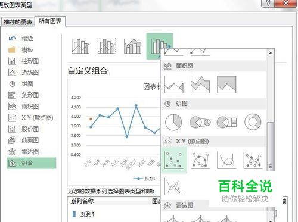Pick 100% stacked area chart in dropdown
The height and width of the screenshot is (222, 298).
click(226, 85)
